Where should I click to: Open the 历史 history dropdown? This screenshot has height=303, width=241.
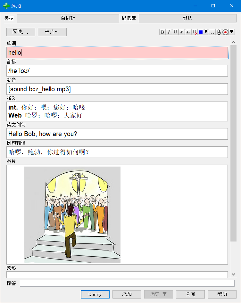point(159,294)
